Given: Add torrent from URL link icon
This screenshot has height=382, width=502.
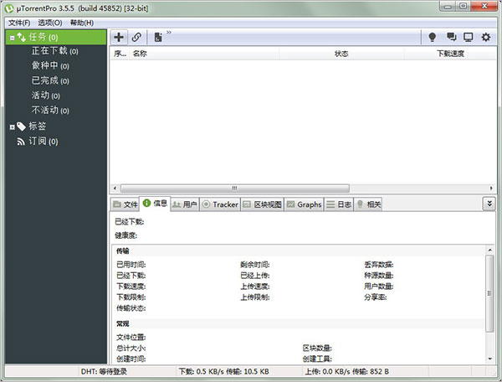Looking at the screenshot, I should [x=136, y=37].
